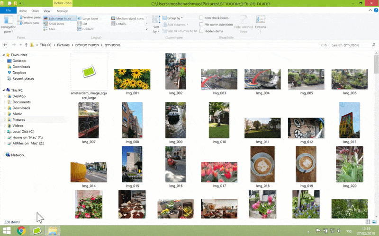
Task: Open Google Chrome from the taskbar
Action: tap(21, 231)
